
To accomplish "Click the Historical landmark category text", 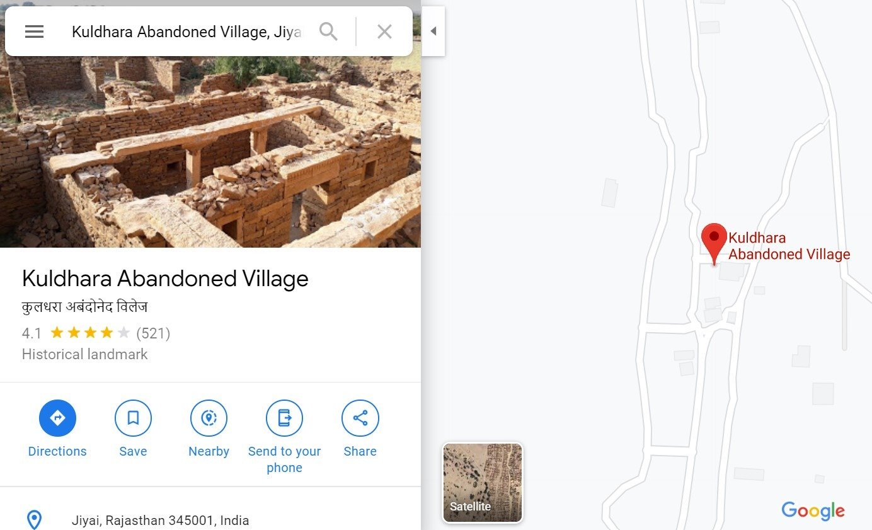I will coord(84,354).
